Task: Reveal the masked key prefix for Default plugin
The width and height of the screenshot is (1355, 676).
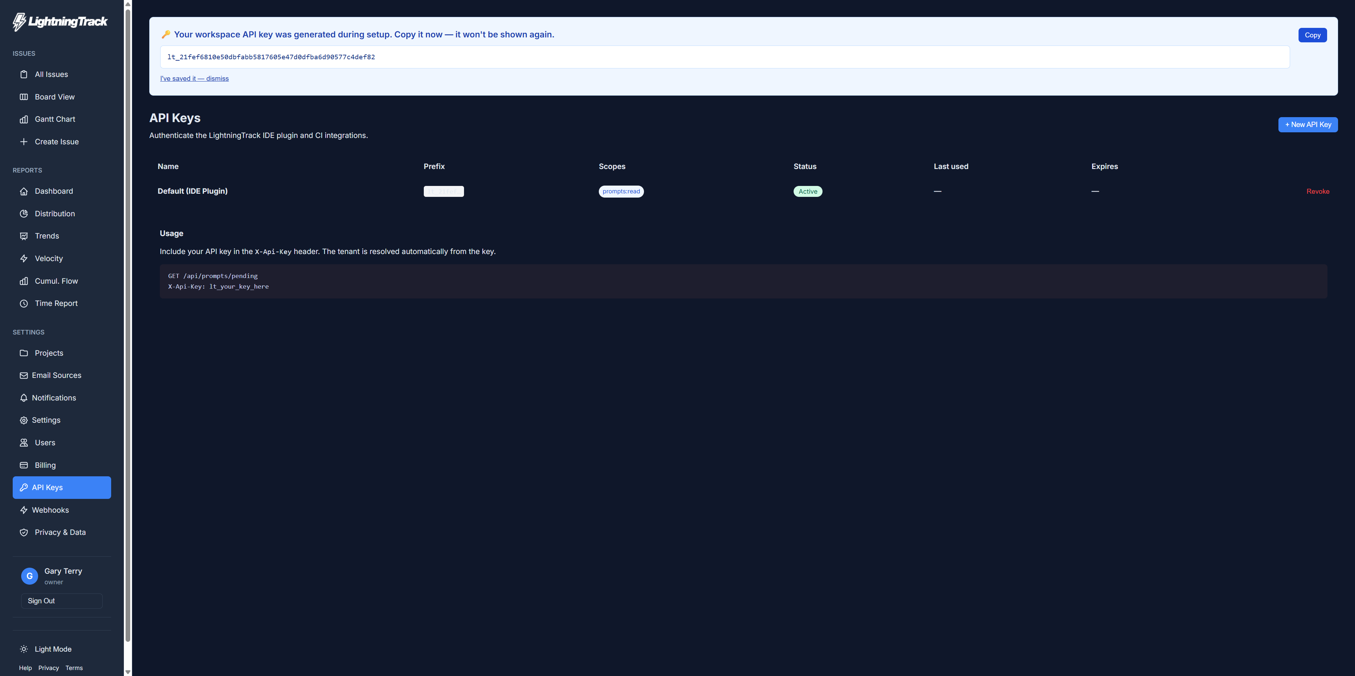Action: pyautogui.click(x=444, y=191)
